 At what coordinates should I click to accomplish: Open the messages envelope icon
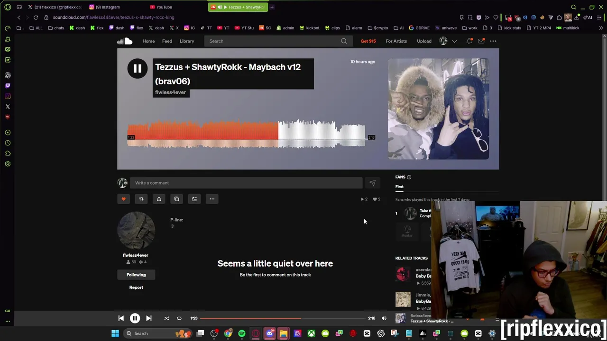481,41
